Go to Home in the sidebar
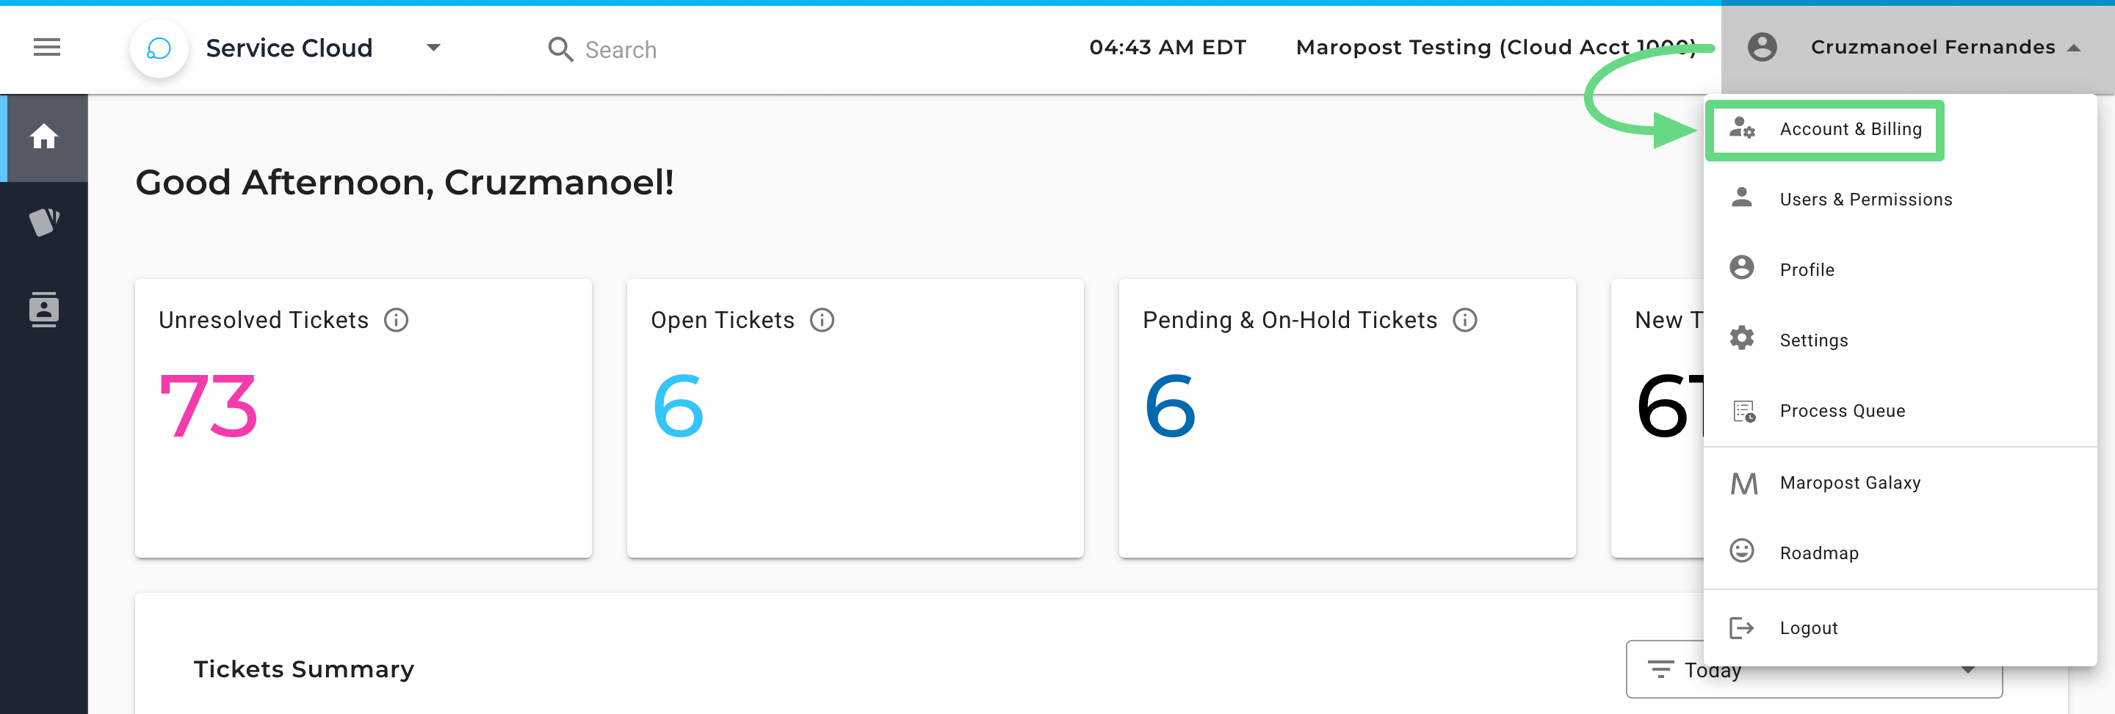Screen dimensions: 2115x714 pos(44,137)
